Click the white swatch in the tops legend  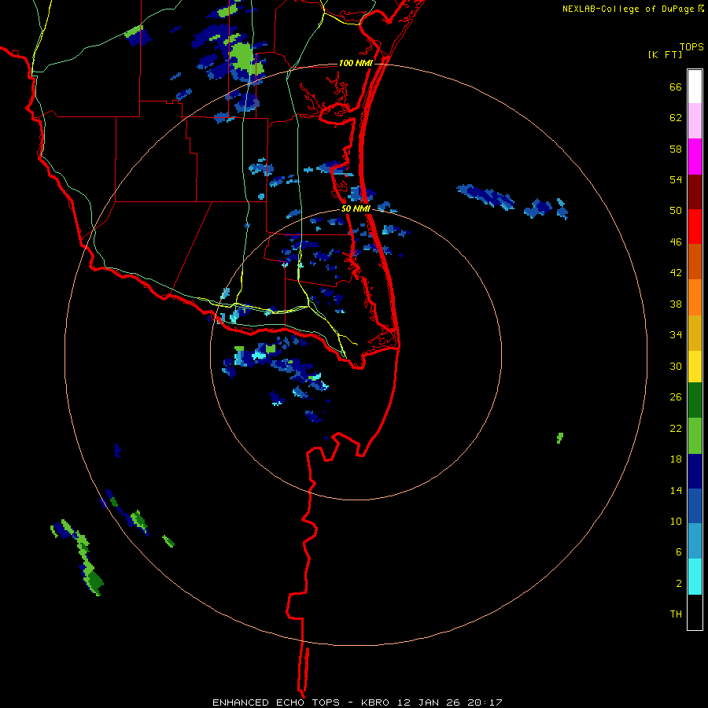695,87
